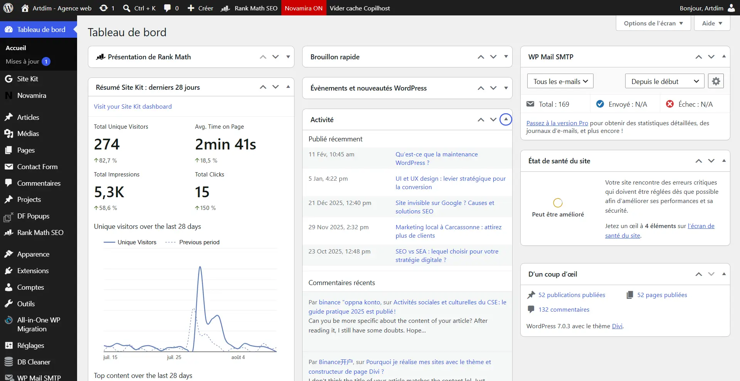Viewport: 740px width, 381px height.
Task: Open the Tous les e-mails dropdown
Action: click(x=560, y=81)
